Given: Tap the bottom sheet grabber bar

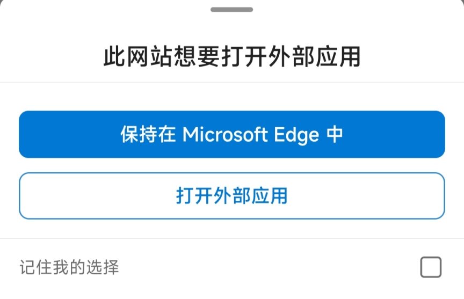Looking at the screenshot, I should tap(231, 10).
